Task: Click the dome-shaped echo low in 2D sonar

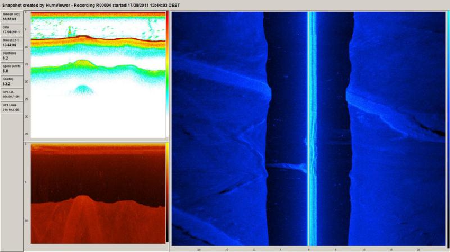Action: [x=83, y=89]
